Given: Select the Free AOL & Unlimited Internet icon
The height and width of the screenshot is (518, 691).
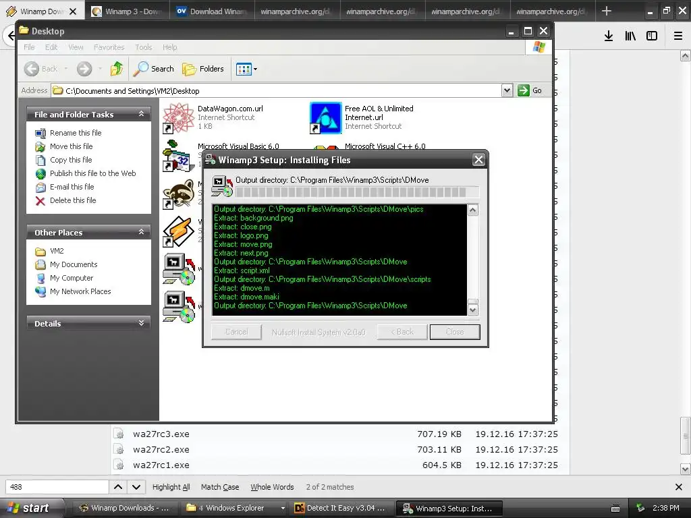Looking at the screenshot, I should tap(325, 117).
